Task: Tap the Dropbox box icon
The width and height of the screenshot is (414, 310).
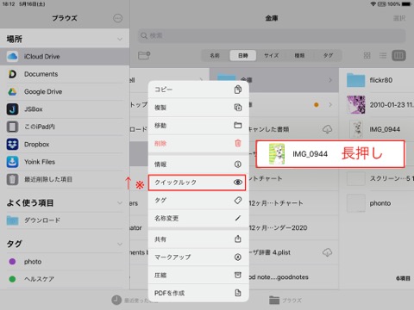Action: (12, 144)
